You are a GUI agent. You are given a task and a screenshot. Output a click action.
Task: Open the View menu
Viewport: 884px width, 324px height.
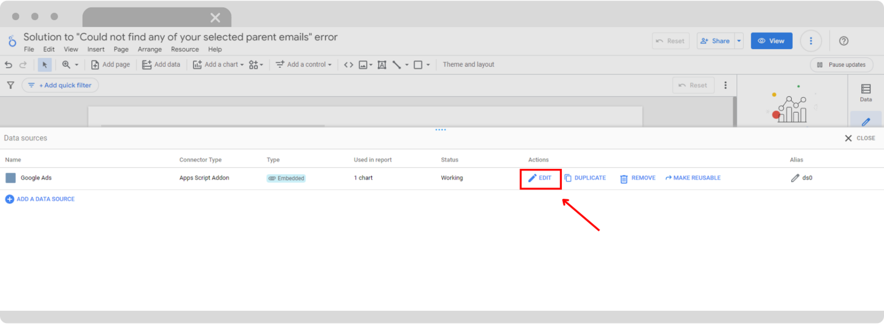[x=71, y=49]
